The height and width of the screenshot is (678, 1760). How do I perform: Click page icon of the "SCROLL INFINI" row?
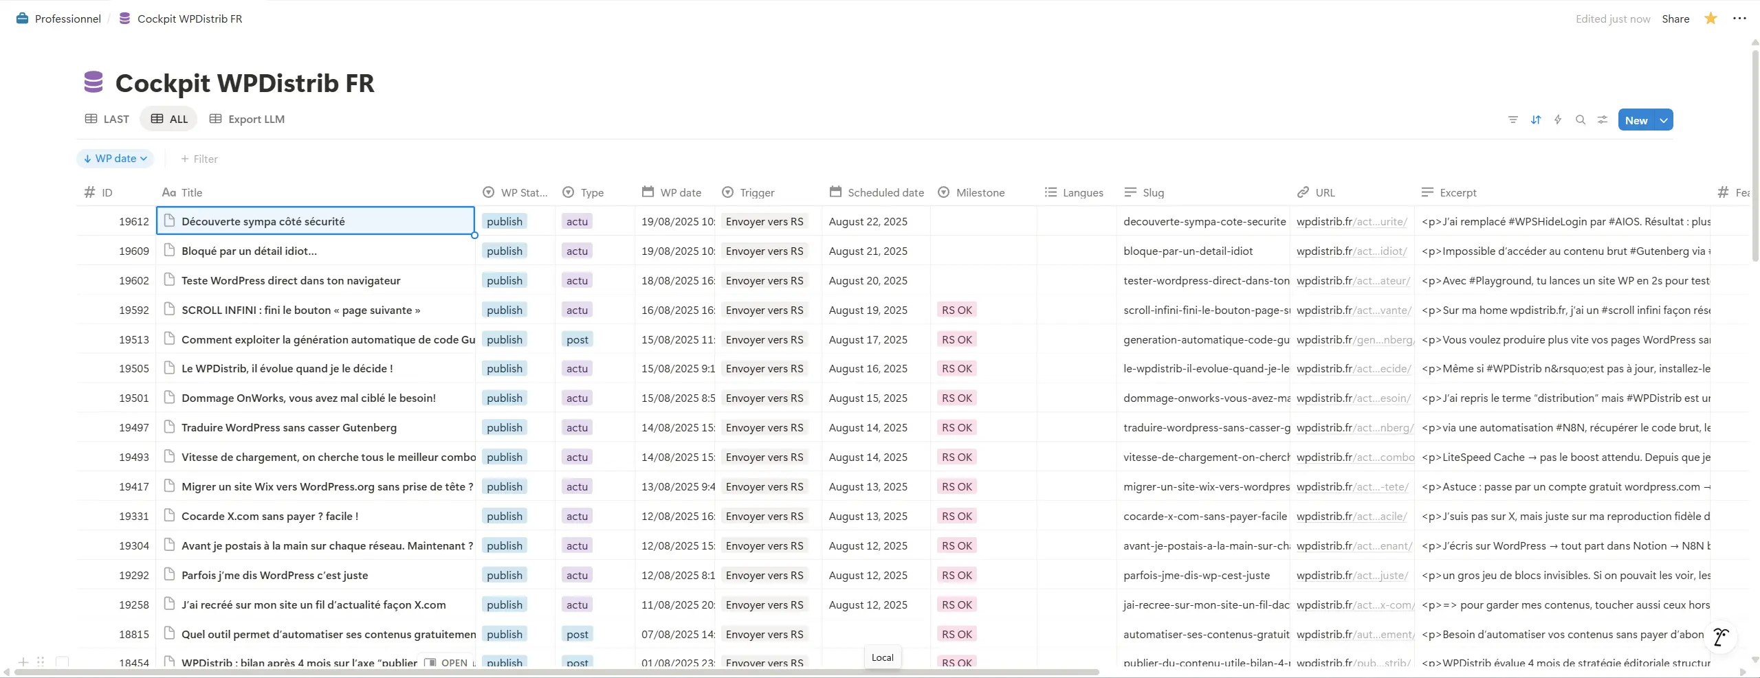point(169,309)
